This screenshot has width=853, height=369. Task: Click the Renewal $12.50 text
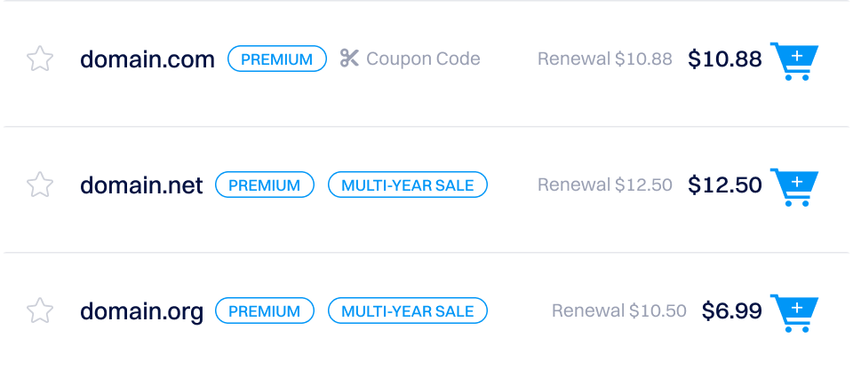tap(605, 185)
